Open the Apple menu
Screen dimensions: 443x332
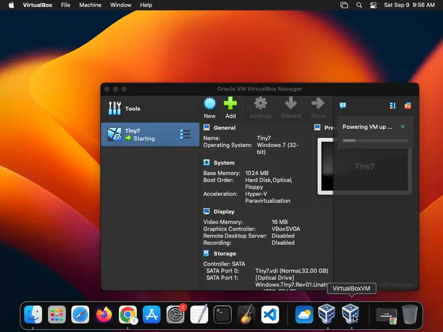pos(11,5)
